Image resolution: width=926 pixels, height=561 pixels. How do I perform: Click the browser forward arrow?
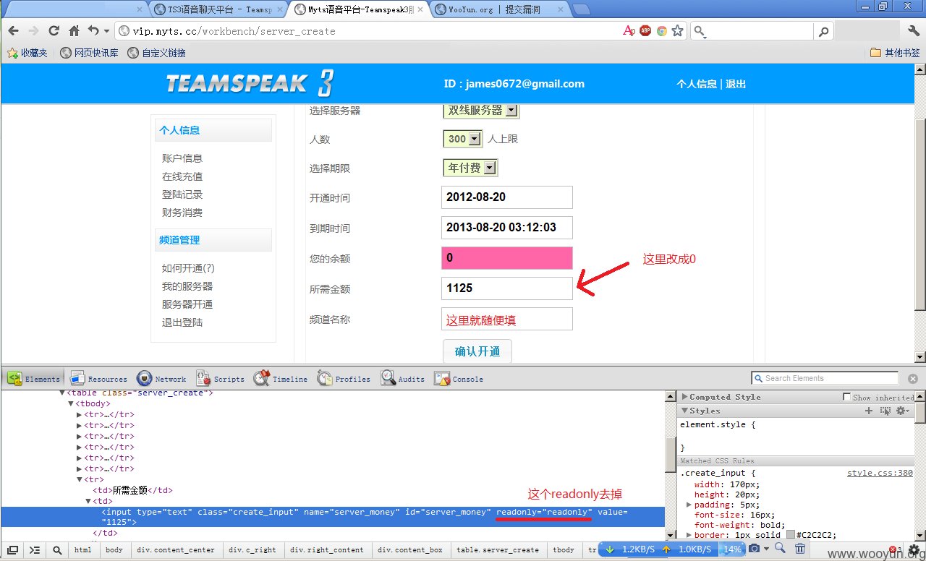pos(33,31)
